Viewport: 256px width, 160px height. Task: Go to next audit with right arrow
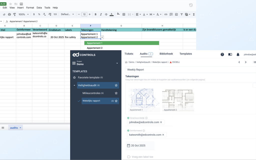pos(246,62)
